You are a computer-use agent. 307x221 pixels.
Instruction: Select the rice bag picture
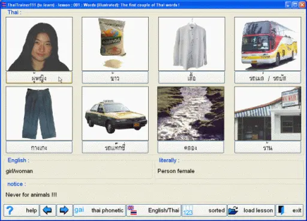click(115, 44)
